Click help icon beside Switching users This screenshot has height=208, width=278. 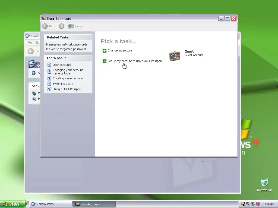pyautogui.click(x=49, y=84)
